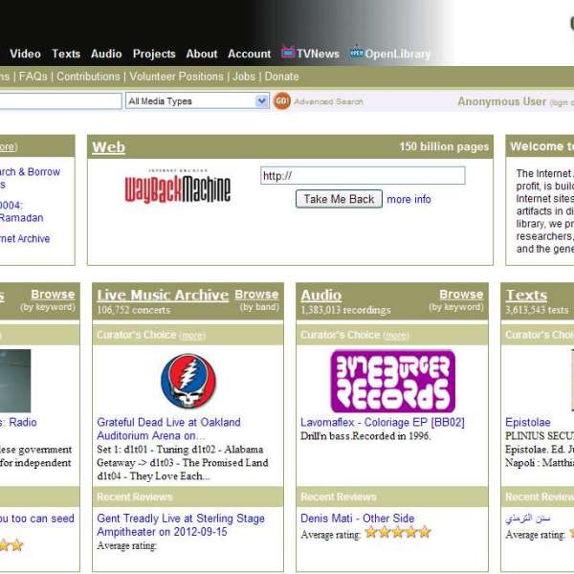Click into the http:// Wayback URL field
Screen dimensions: 574x574
[363, 176]
